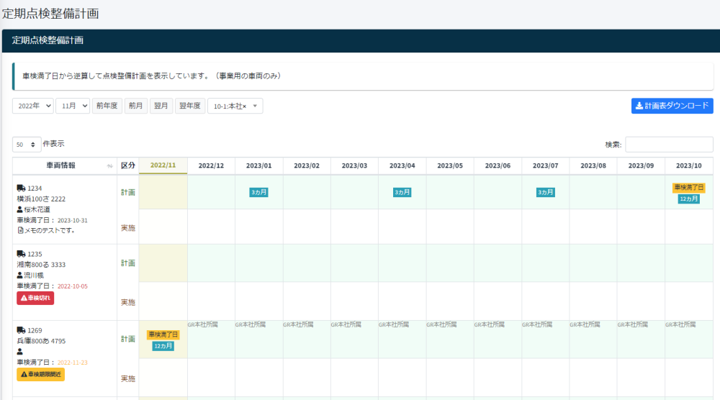Click the 3カ月 badge in 2023/01 column
Image resolution: width=720 pixels, height=400 pixels.
(259, 192)
